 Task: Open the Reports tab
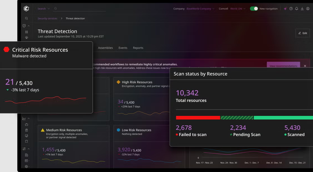click(x=138, y=48)
